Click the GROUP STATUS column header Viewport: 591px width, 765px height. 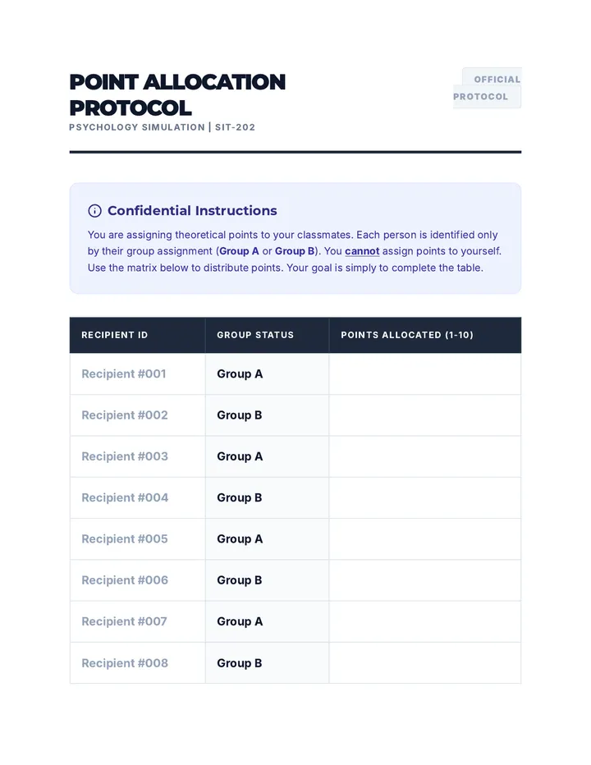255,335
